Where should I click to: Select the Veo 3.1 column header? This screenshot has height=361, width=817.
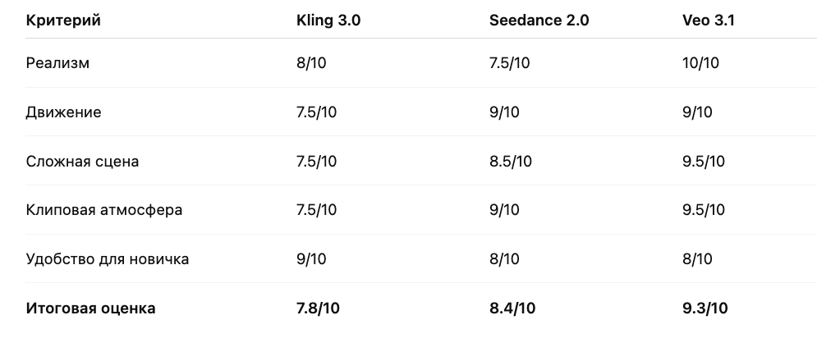click(708, 21)
